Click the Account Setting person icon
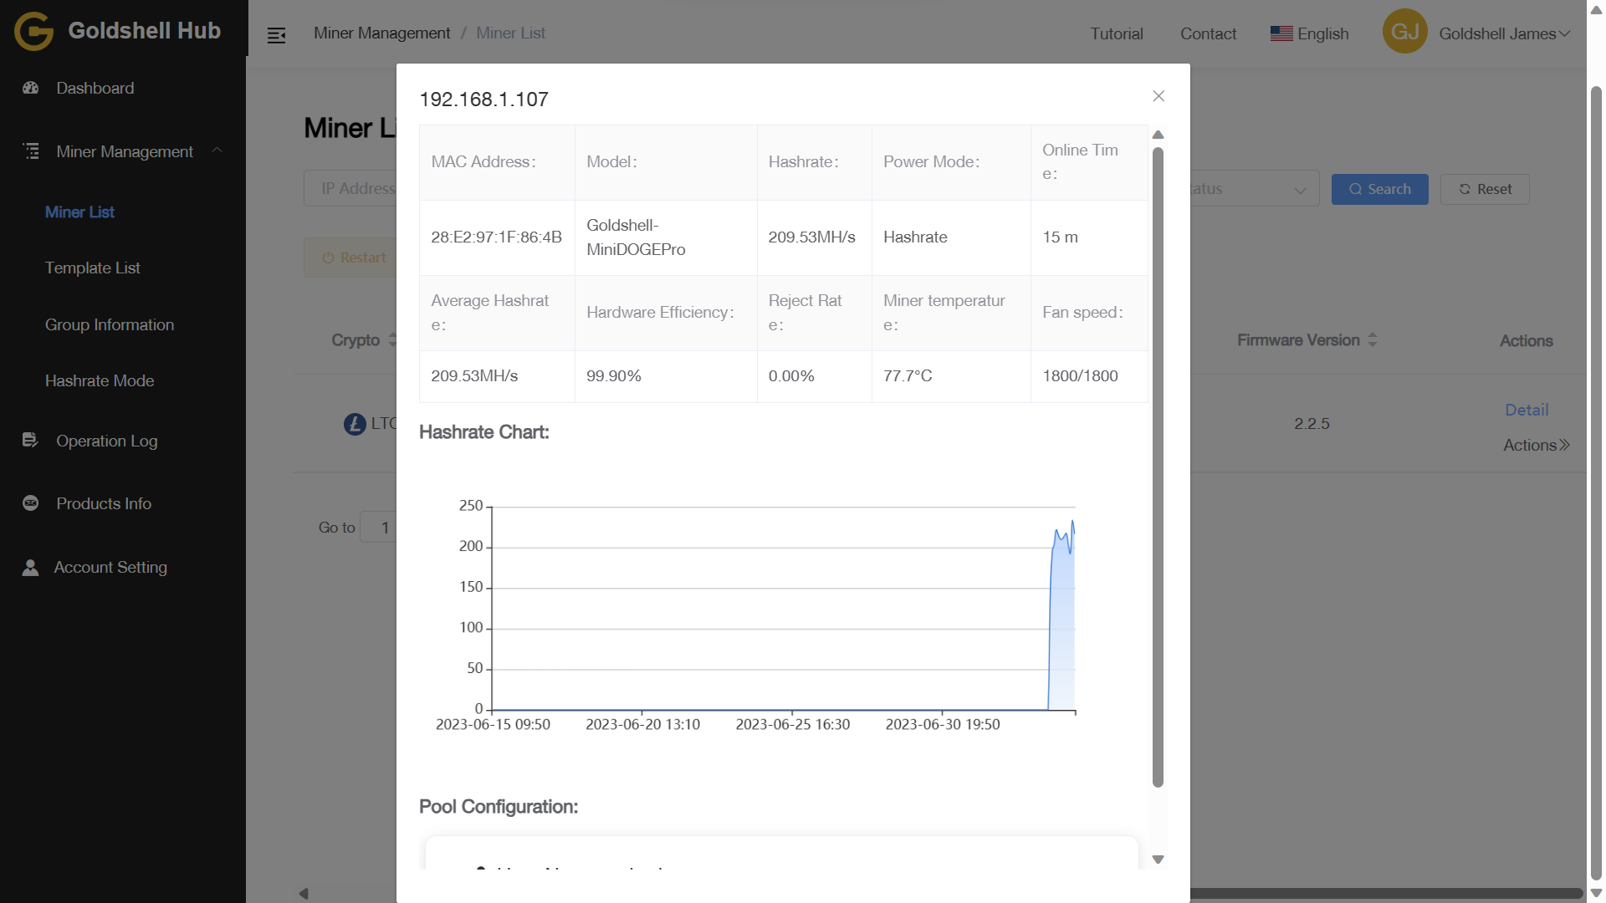This screenshot has height=903, width=1606. point(30,568)
